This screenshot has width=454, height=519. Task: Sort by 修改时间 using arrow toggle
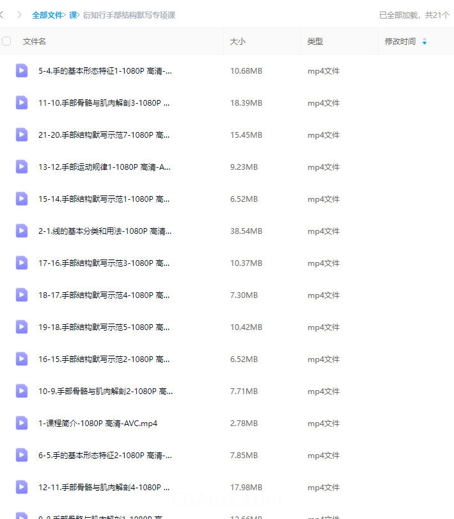click(425, 42)
